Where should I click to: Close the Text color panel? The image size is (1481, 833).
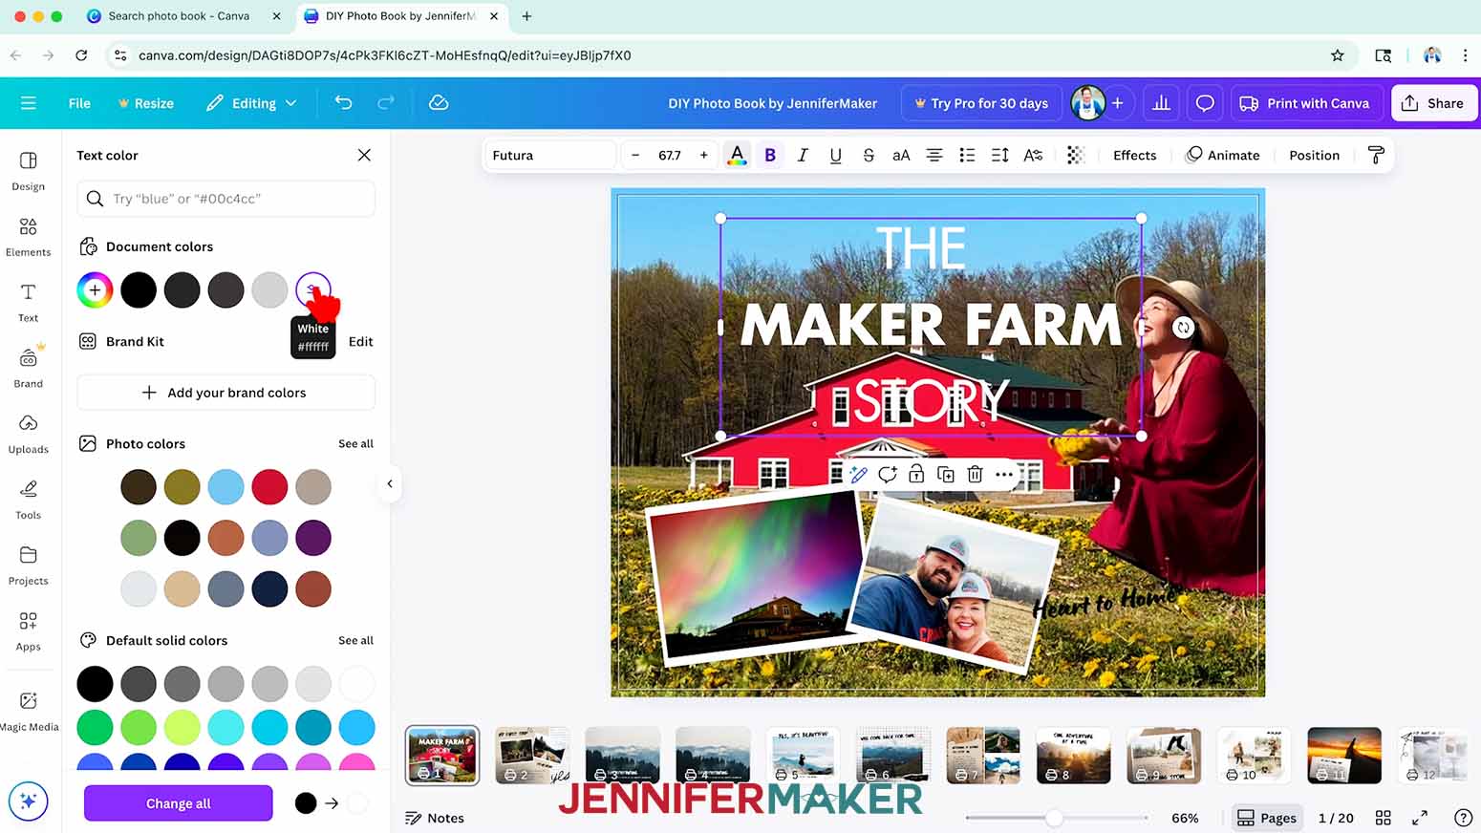point(364,155)
